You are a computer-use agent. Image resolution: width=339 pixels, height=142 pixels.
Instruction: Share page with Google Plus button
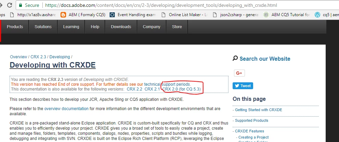(x=239, y=73)
